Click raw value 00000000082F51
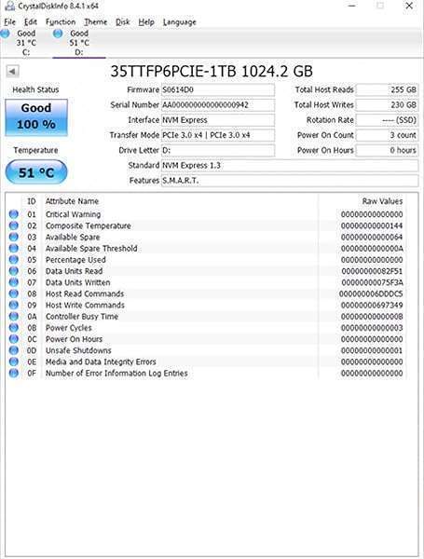The image size is (424, 559). click(372, 271)
